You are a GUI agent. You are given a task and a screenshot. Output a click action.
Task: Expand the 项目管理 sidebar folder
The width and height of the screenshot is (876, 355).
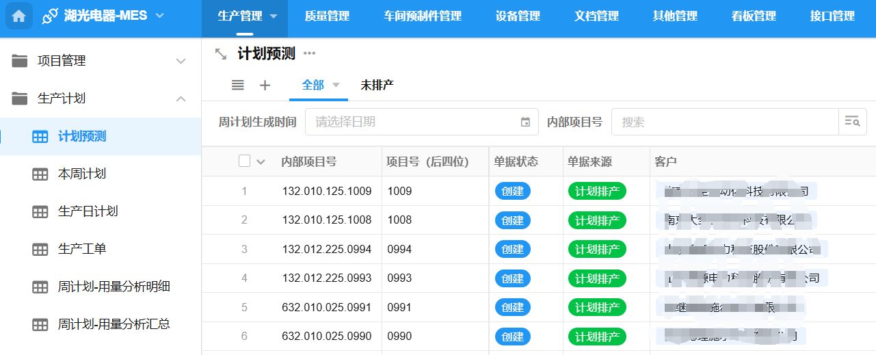[181, 61]
